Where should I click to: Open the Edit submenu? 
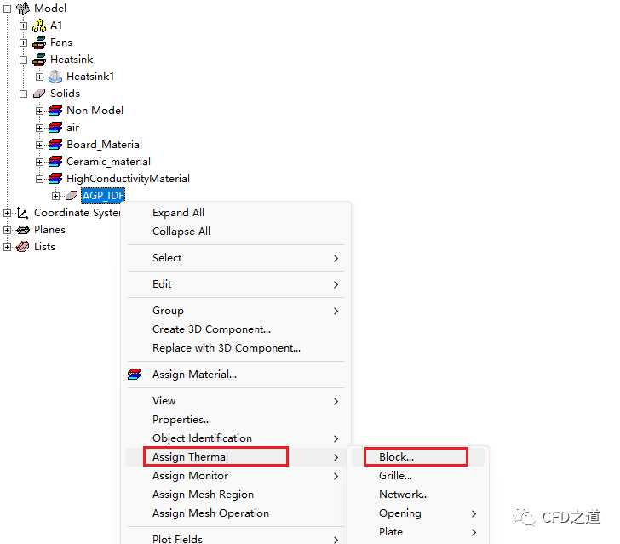[236, 284]
